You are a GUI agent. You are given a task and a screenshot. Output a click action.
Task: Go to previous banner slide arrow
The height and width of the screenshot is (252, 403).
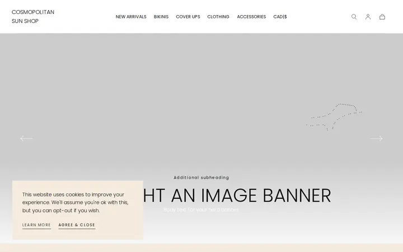click(x=26, y=139)
